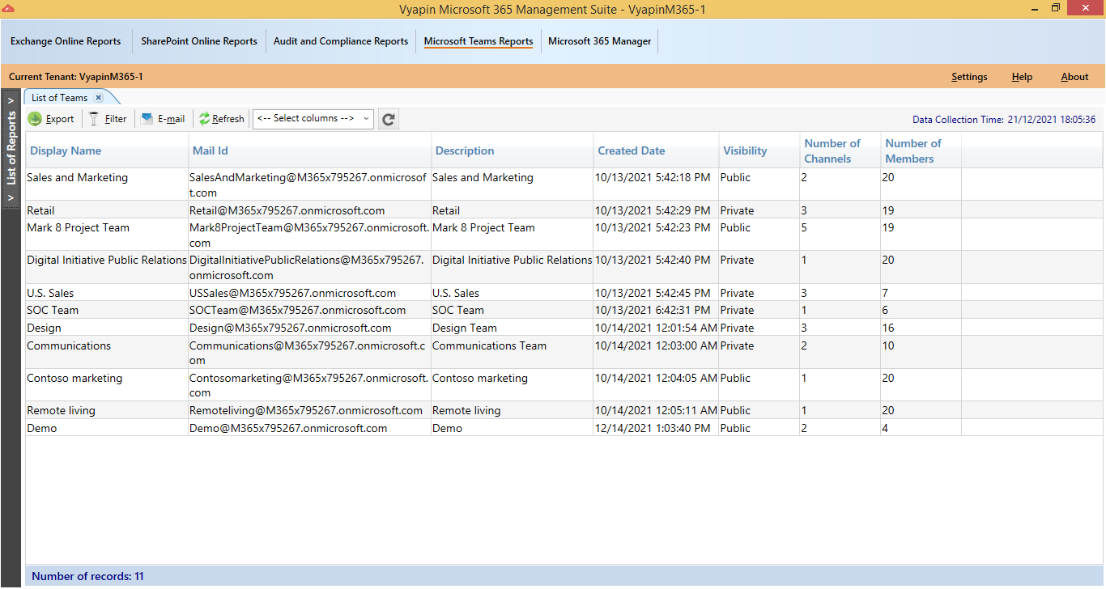The height and width of the screenshot is (589, 1106).
Task: Expand the top arrow of List of Reports sidebar
Action: (11, 101)
